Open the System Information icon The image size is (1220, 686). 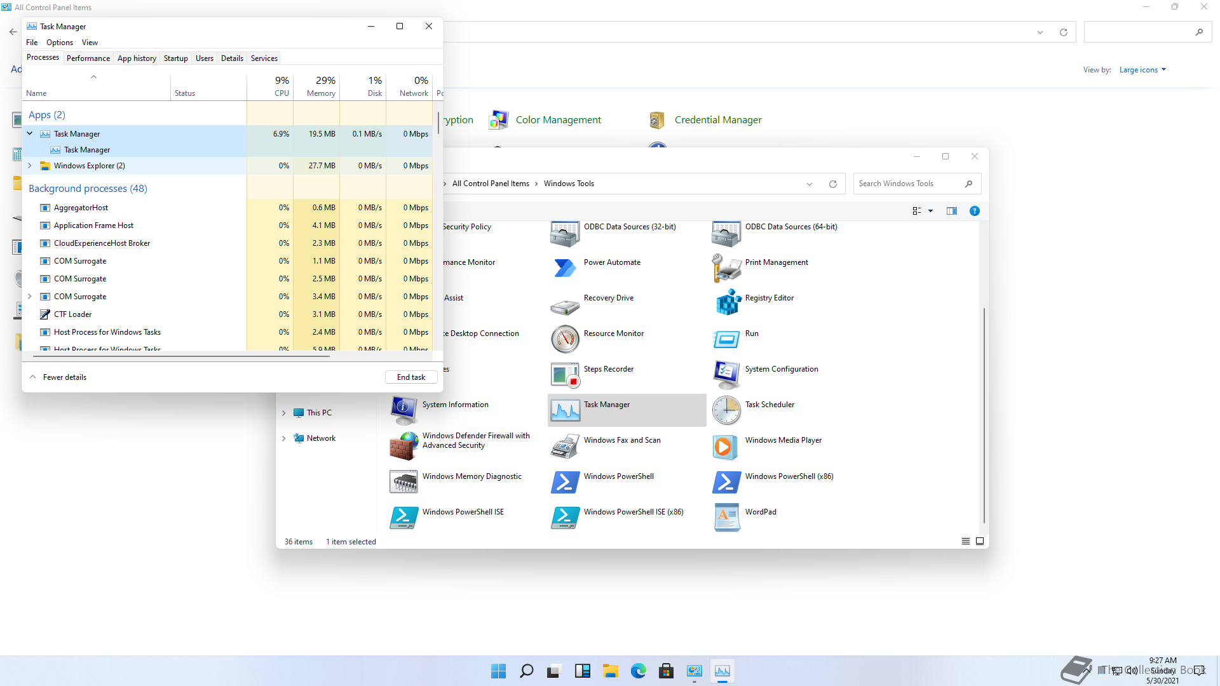click(x=403, y=410)
